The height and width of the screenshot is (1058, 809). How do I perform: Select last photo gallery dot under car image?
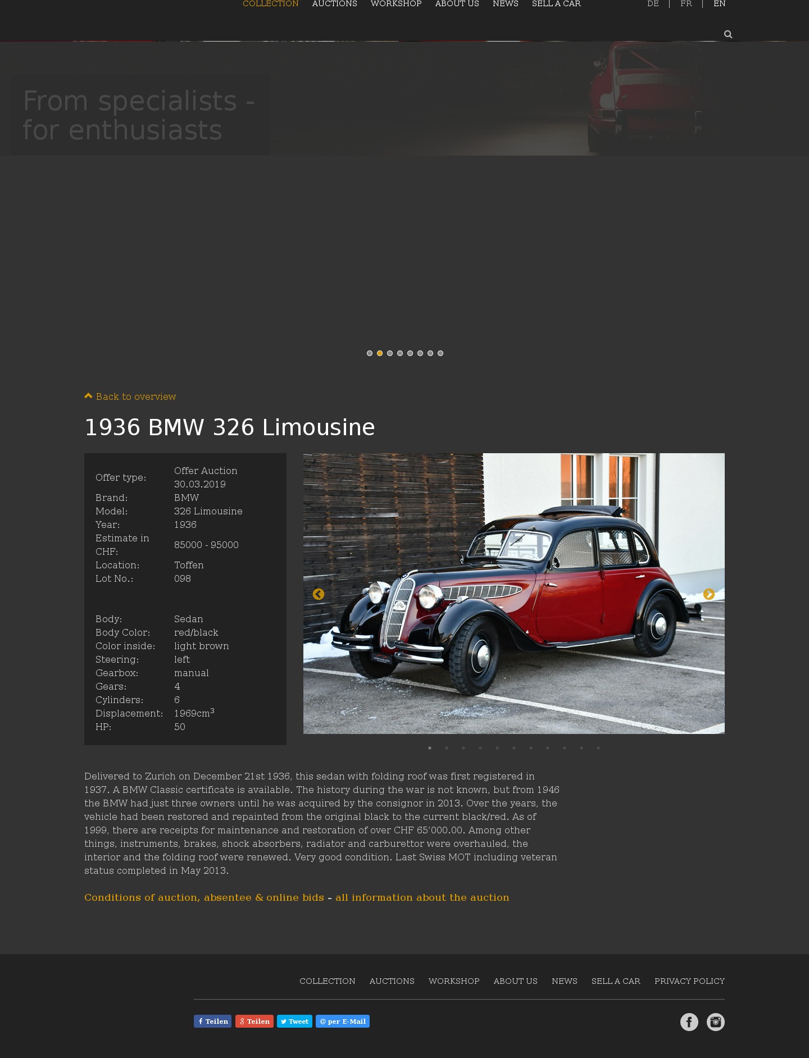pyautogui.click(x=598, y=748)
